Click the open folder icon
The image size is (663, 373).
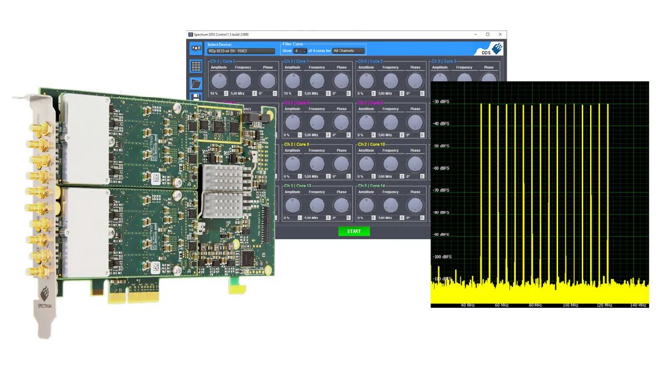pos(196,84)
